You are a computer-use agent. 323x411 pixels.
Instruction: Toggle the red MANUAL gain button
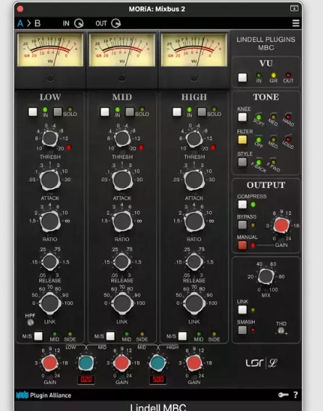coord(242,245)
